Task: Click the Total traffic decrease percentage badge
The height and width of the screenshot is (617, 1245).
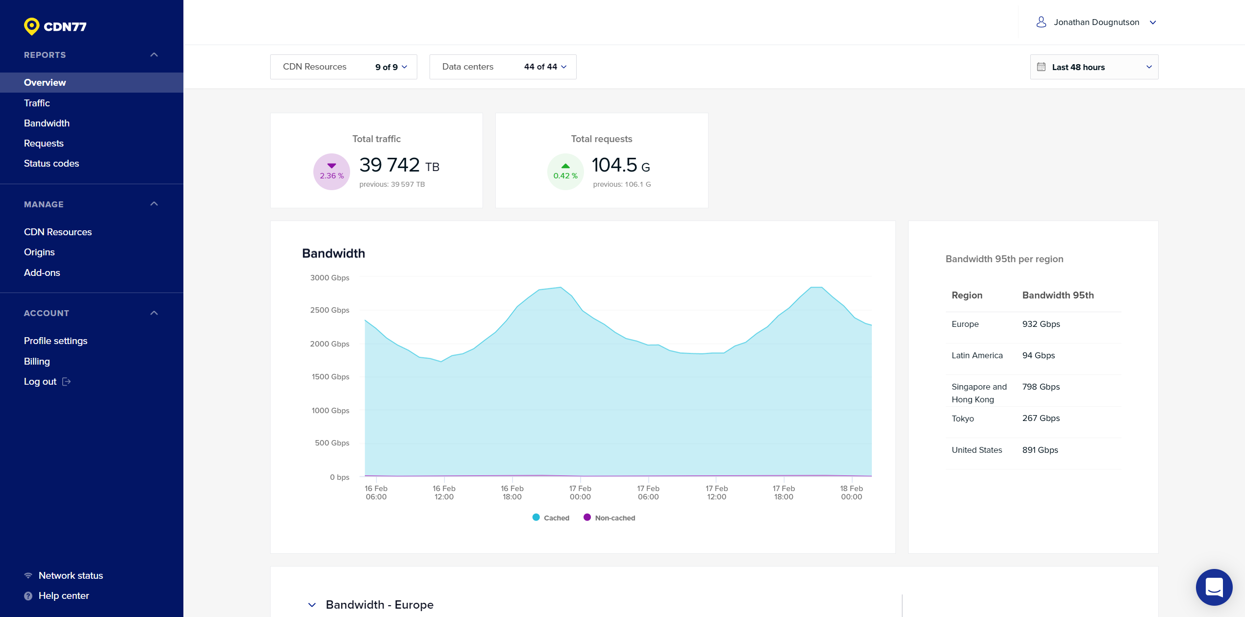Action: pyautogui.click(x=331, y=172)
